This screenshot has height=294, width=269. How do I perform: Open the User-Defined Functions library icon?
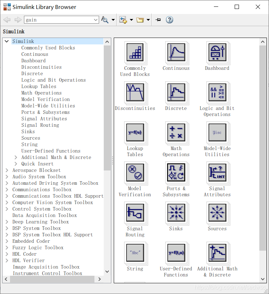(177, 254)
